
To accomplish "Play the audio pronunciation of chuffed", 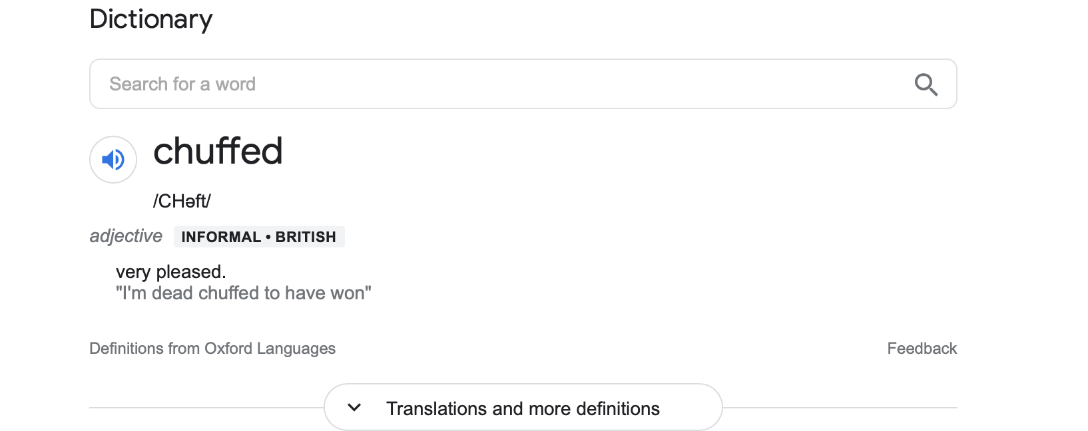I will [x=113, y=160].
